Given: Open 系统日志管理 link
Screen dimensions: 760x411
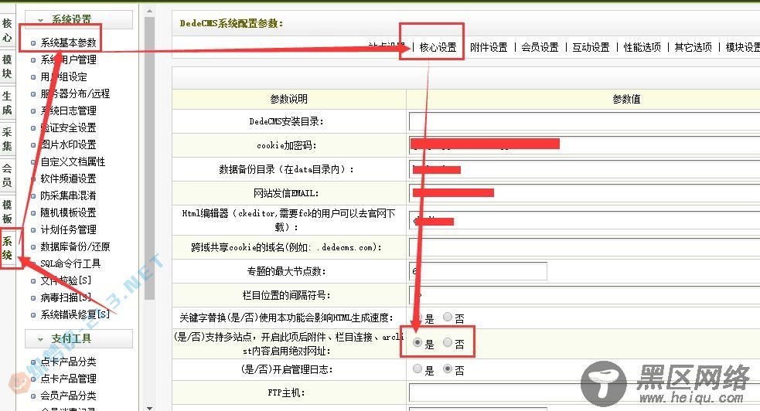Looking at the screenshot, I should tap(68, 110).
